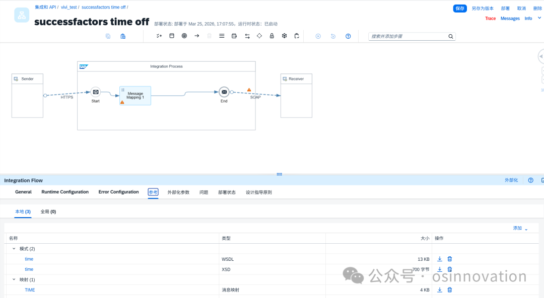Collapse the 模式 (2) group

click(14, 249)
